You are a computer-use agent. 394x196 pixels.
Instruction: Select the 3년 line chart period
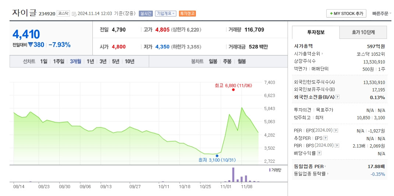point(103,62)
